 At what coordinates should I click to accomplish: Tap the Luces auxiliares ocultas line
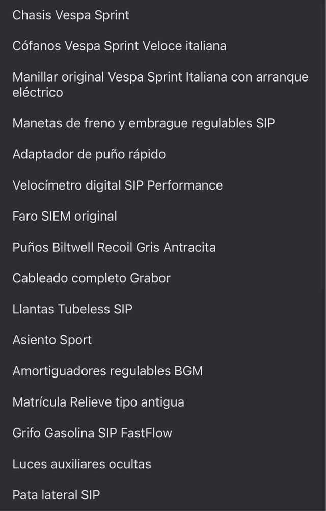(81, 464)
